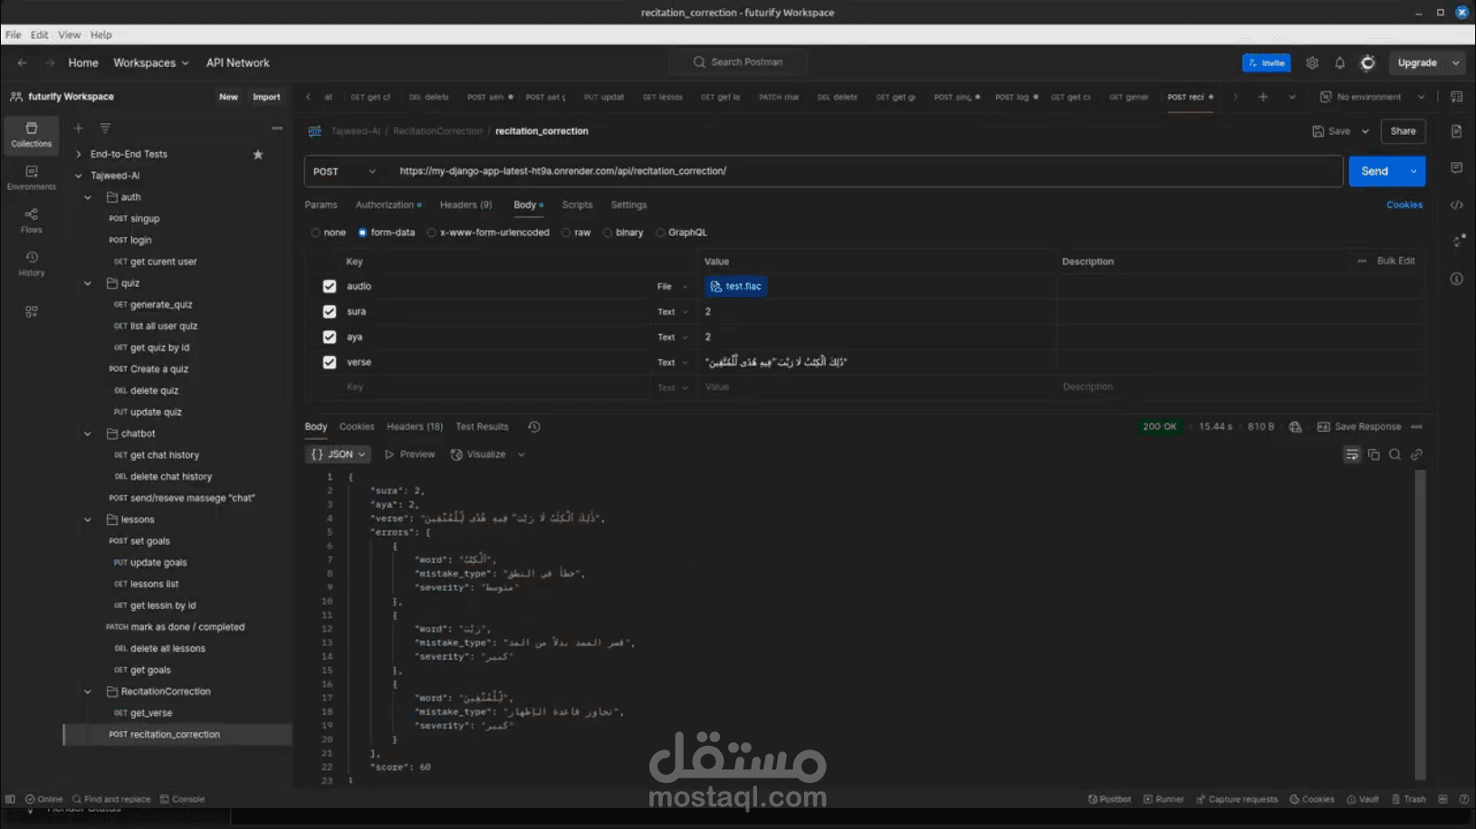Select the none body type
1476x829 pixels.
[x=316, y=233]
